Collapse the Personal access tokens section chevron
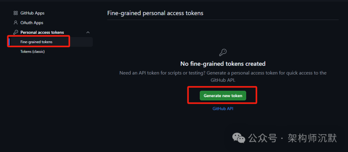The height and width of the screenshot is (152, 348). click(x=88, y=32)
